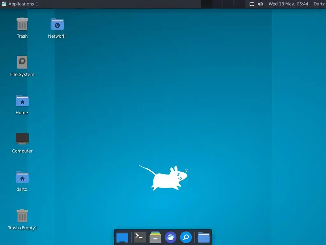Click the workspace switcher in top panel

(x=223, y=4)
